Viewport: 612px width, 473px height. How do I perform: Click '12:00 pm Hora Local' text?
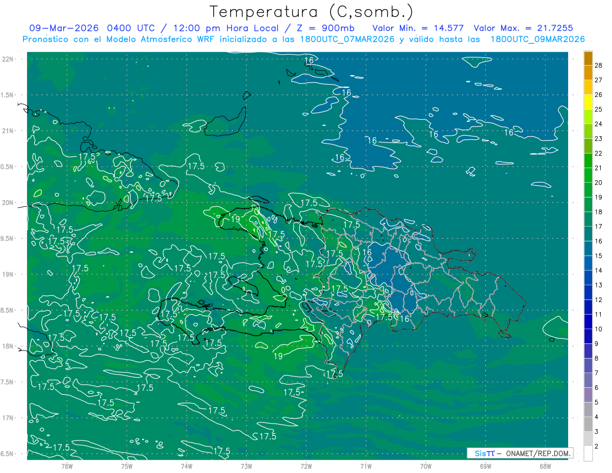point(225,28)
